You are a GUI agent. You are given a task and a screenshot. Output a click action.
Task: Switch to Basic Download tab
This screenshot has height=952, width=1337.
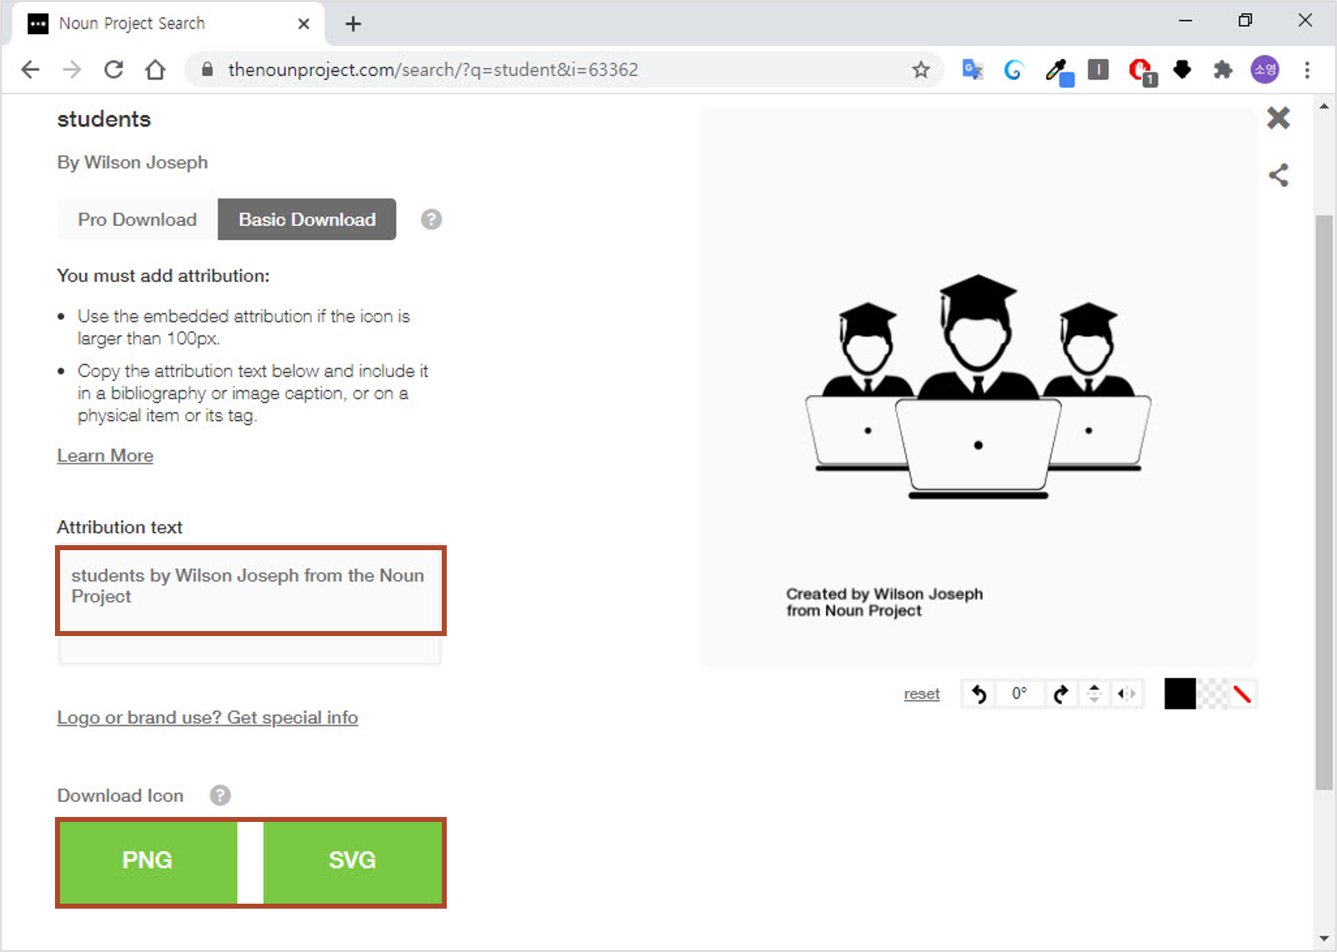(307, 219)
